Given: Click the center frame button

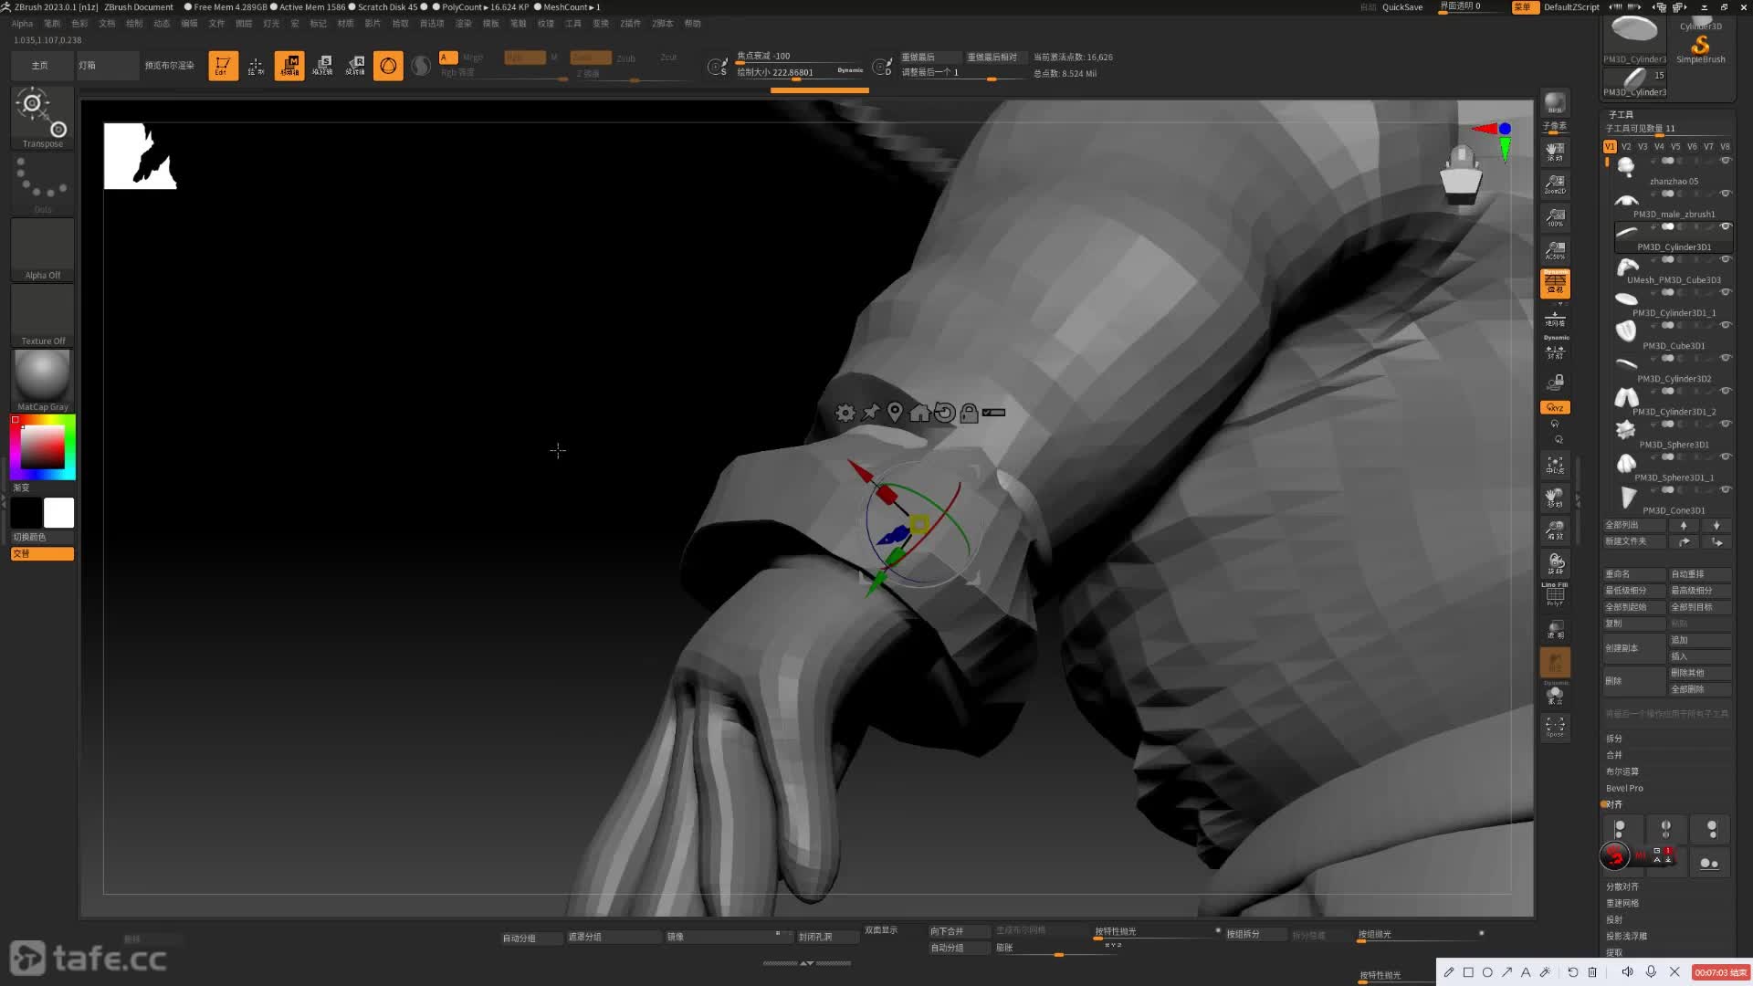Looking at the screenshot, I should [x=1555, y=465].
